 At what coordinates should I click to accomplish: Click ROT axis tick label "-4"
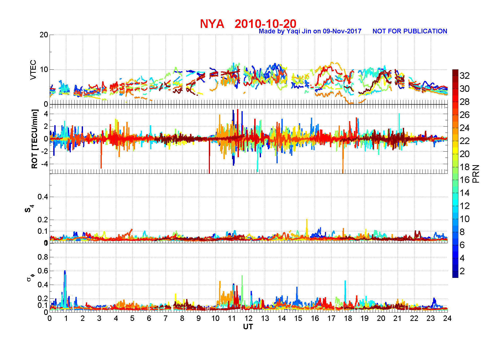click(44, 164)
